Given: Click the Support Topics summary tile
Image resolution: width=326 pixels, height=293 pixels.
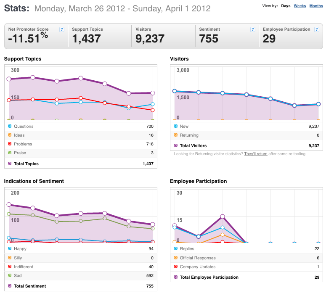Looking at the screenshot, I should pos(100,36).
